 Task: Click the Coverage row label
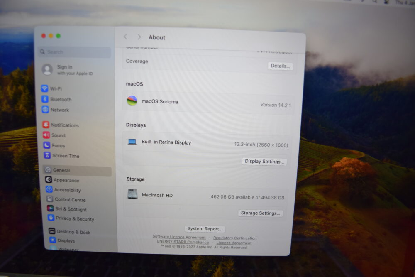[137, 61]
